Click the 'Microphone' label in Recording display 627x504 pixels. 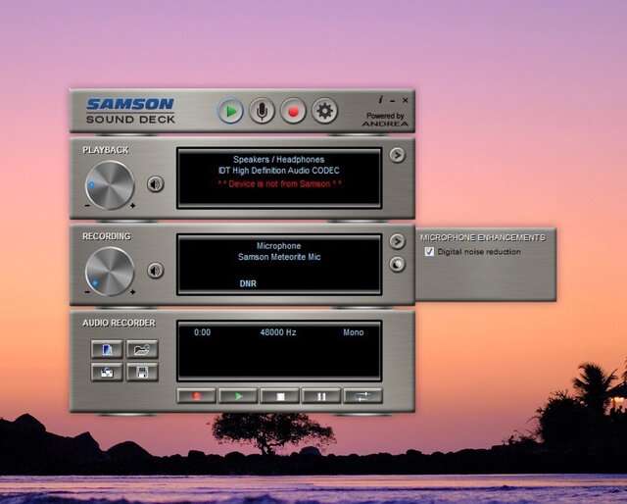278,246
